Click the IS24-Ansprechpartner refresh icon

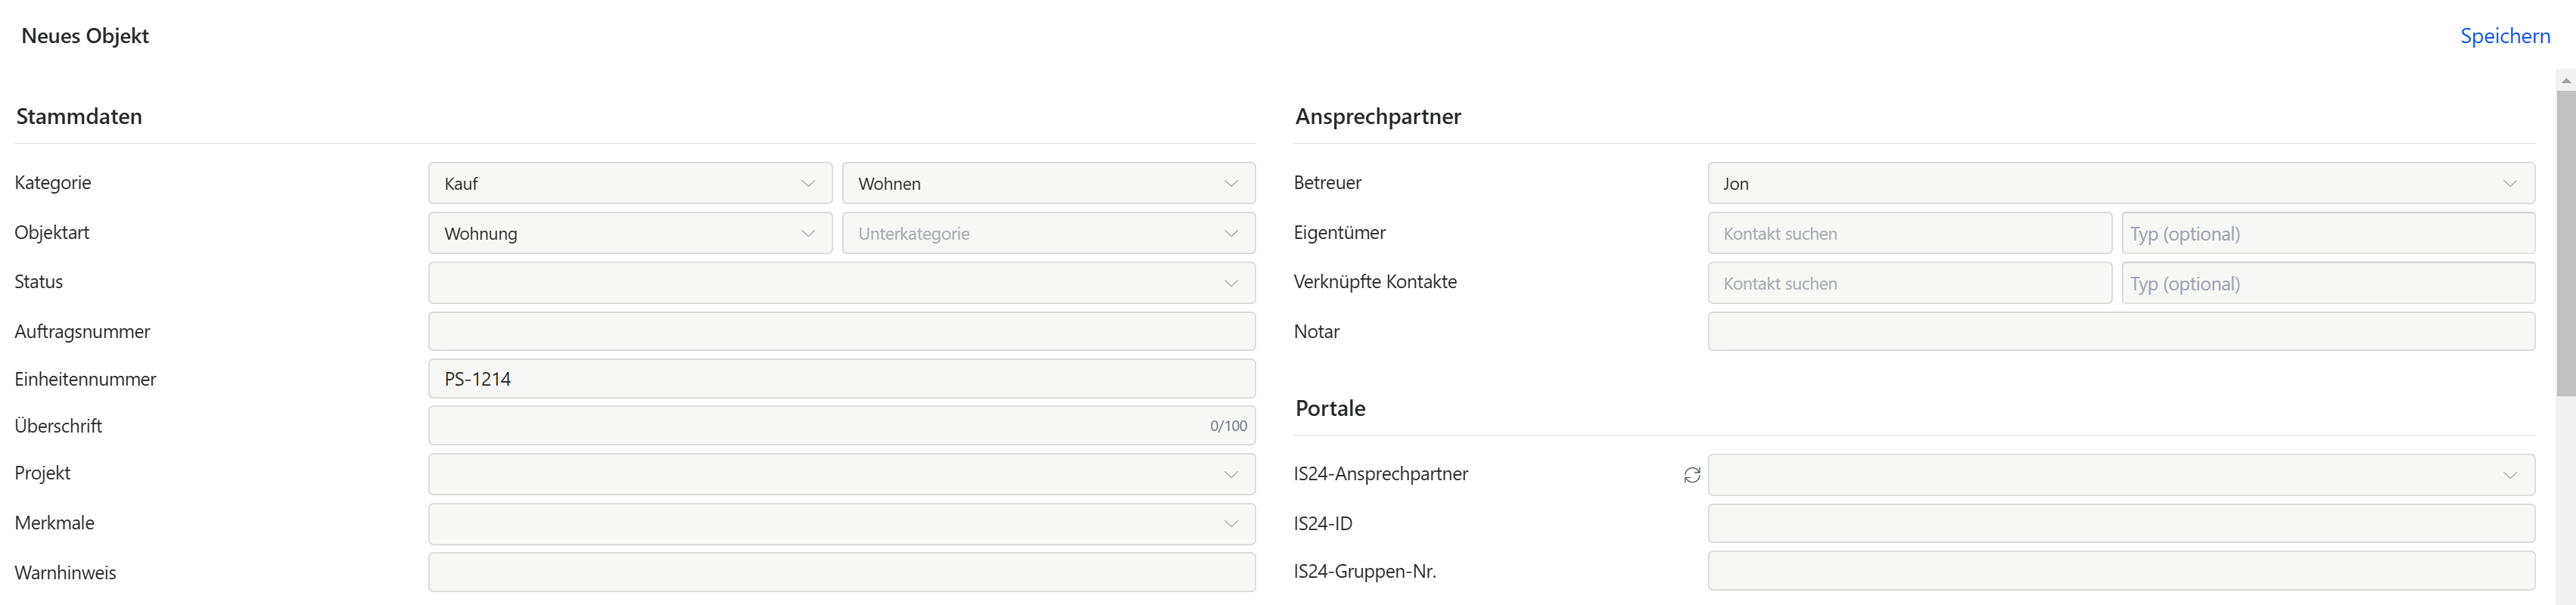tap(1691, 475)
